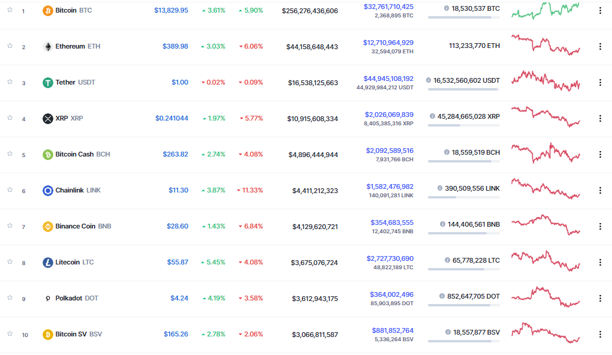Screen dimensions: 612x355
Task: Click the Bitcoin SV logo icon
Action: [x=47, y=334]
